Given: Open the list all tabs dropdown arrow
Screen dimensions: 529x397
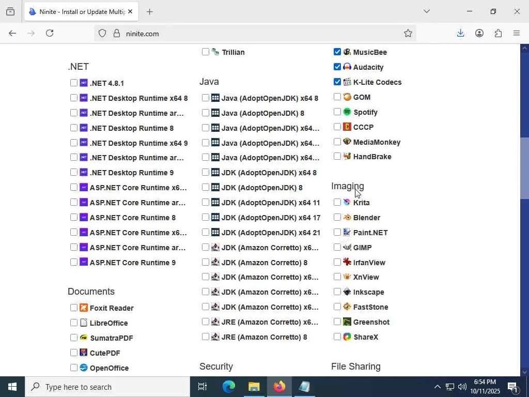Looking at the screenshot, I should [426, 11].
